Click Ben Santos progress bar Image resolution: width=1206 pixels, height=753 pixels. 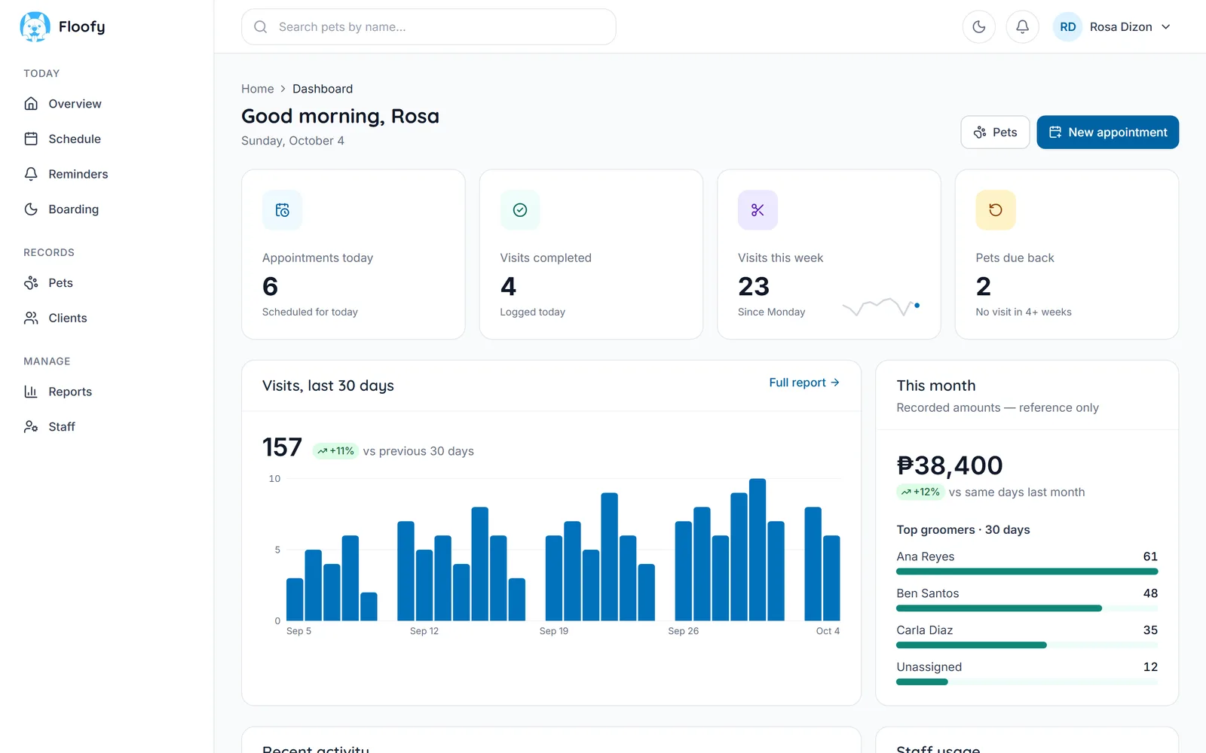1027,608
